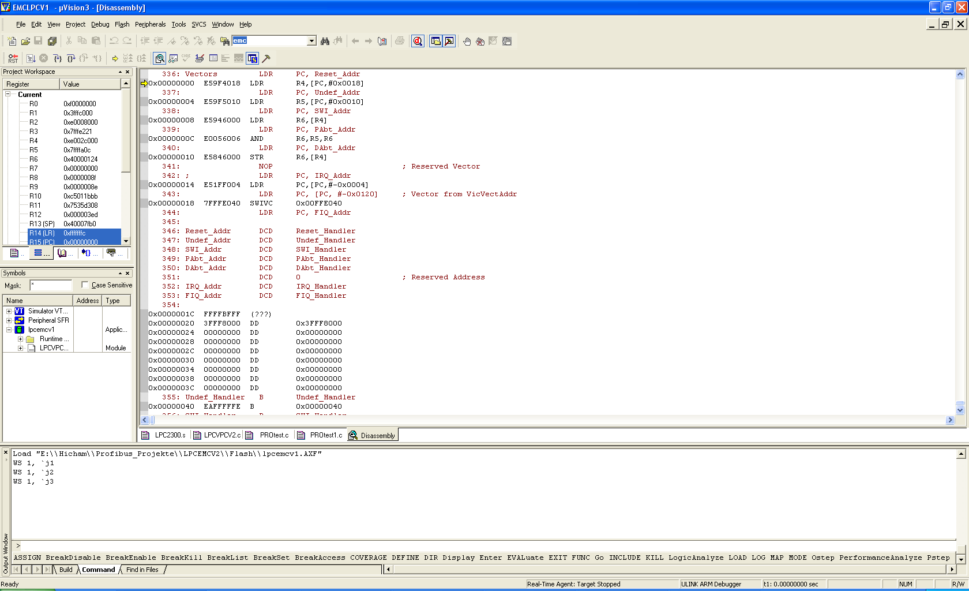
Task: Click the Step Over braces icon
Action: tap(71, 58)
